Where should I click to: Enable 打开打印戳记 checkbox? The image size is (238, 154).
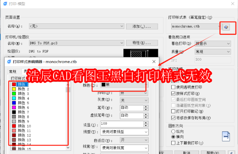(x=173, y=111)
